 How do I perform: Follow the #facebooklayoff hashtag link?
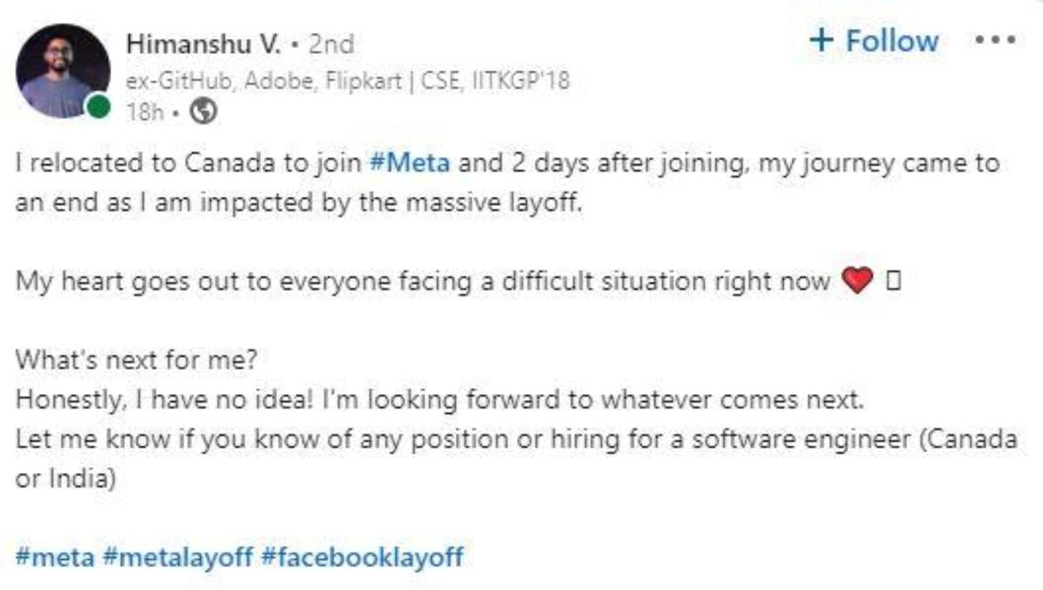(362, 557)
